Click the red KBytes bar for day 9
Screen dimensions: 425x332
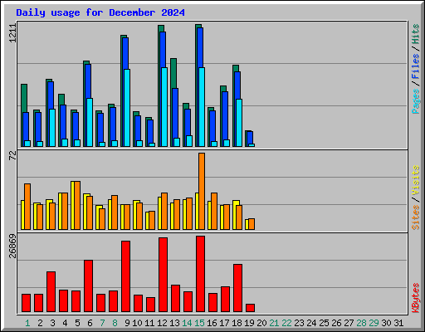(x=125, y=276)
